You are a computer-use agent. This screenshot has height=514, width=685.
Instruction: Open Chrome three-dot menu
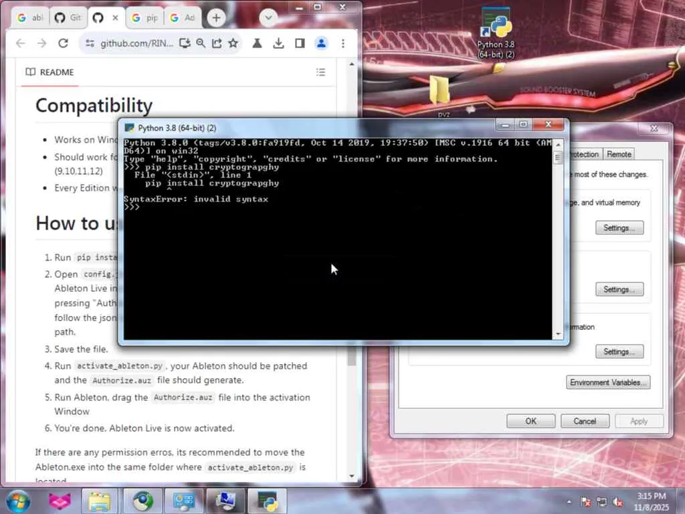[343, 44]
